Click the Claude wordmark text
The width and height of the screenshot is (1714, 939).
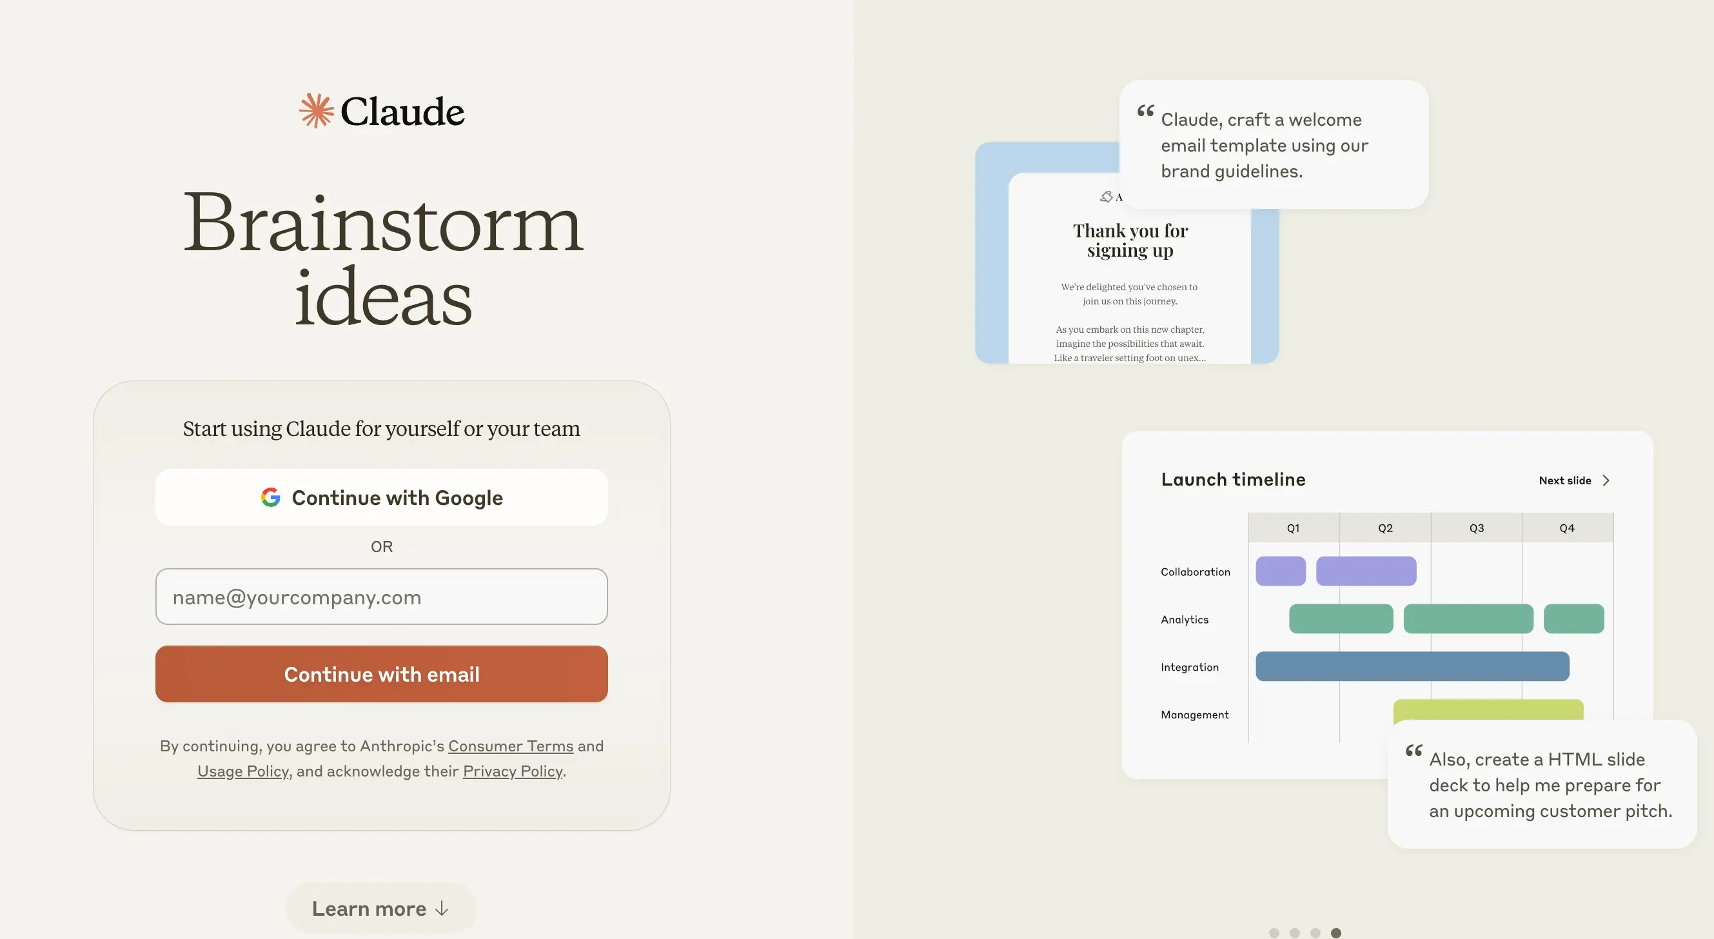pos(402,111)
